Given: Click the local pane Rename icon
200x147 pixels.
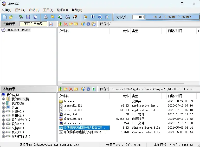Looking at the screenshot, I should [x=76, y=89].
